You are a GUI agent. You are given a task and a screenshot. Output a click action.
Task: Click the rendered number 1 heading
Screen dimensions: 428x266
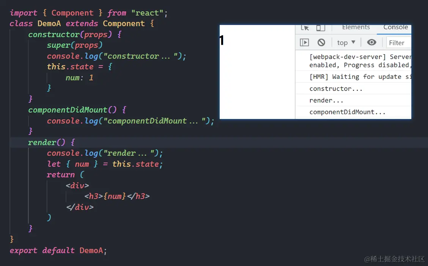point(222,40)
